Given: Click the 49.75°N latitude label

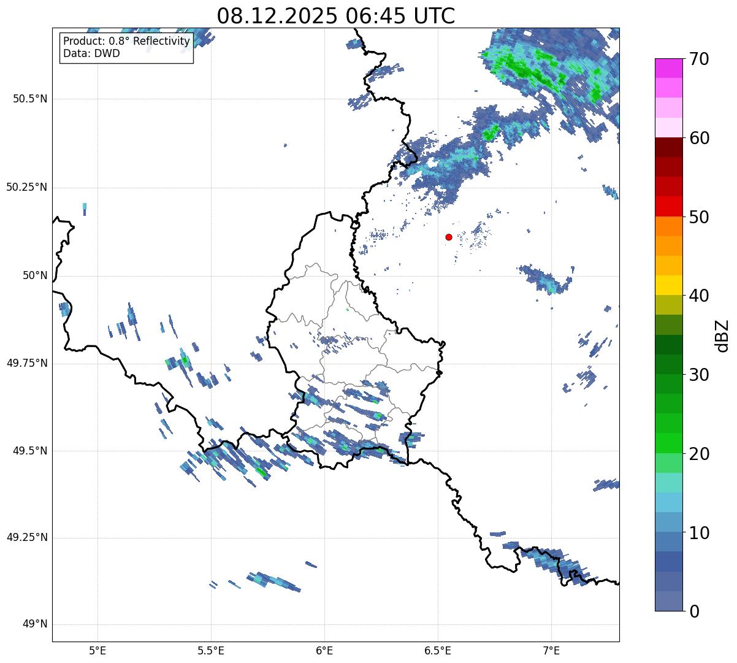Looking at the screenshot, I should (26, 363).
